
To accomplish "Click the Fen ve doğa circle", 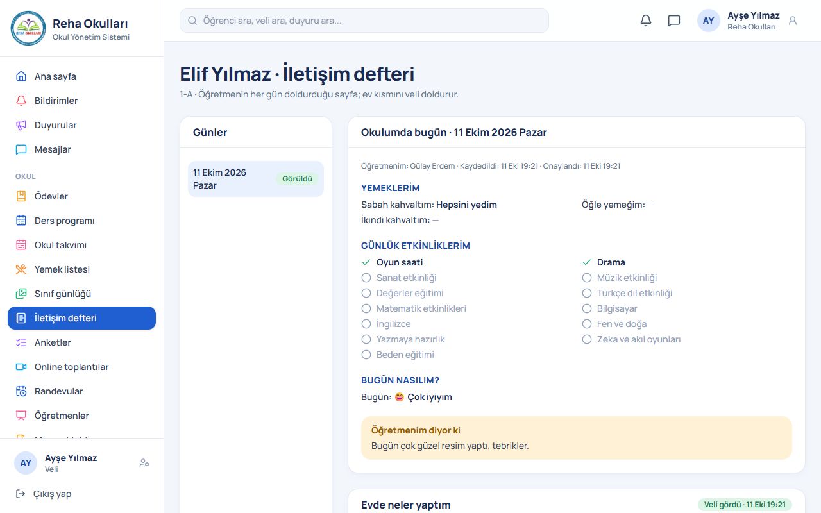I will (x=587, y=324).
